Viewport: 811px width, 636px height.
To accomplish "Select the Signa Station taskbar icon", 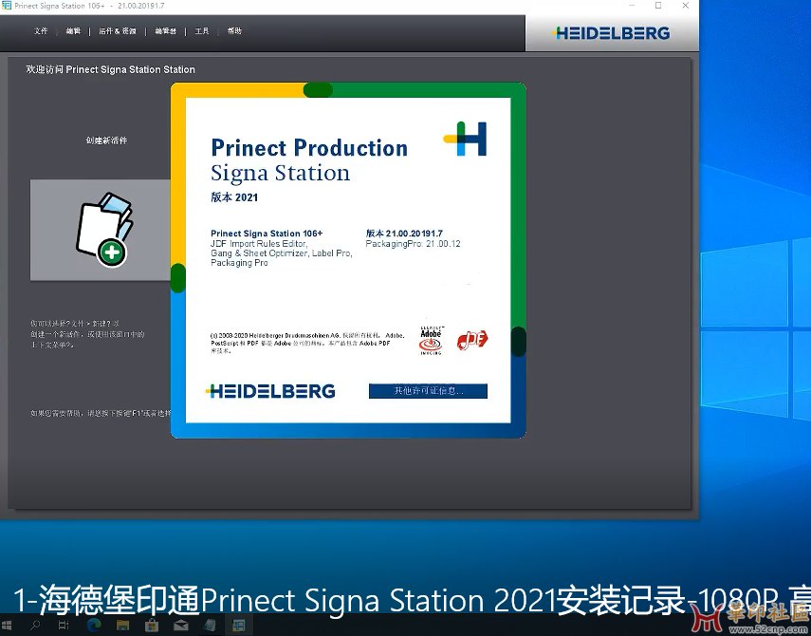I will coord(239,626).
